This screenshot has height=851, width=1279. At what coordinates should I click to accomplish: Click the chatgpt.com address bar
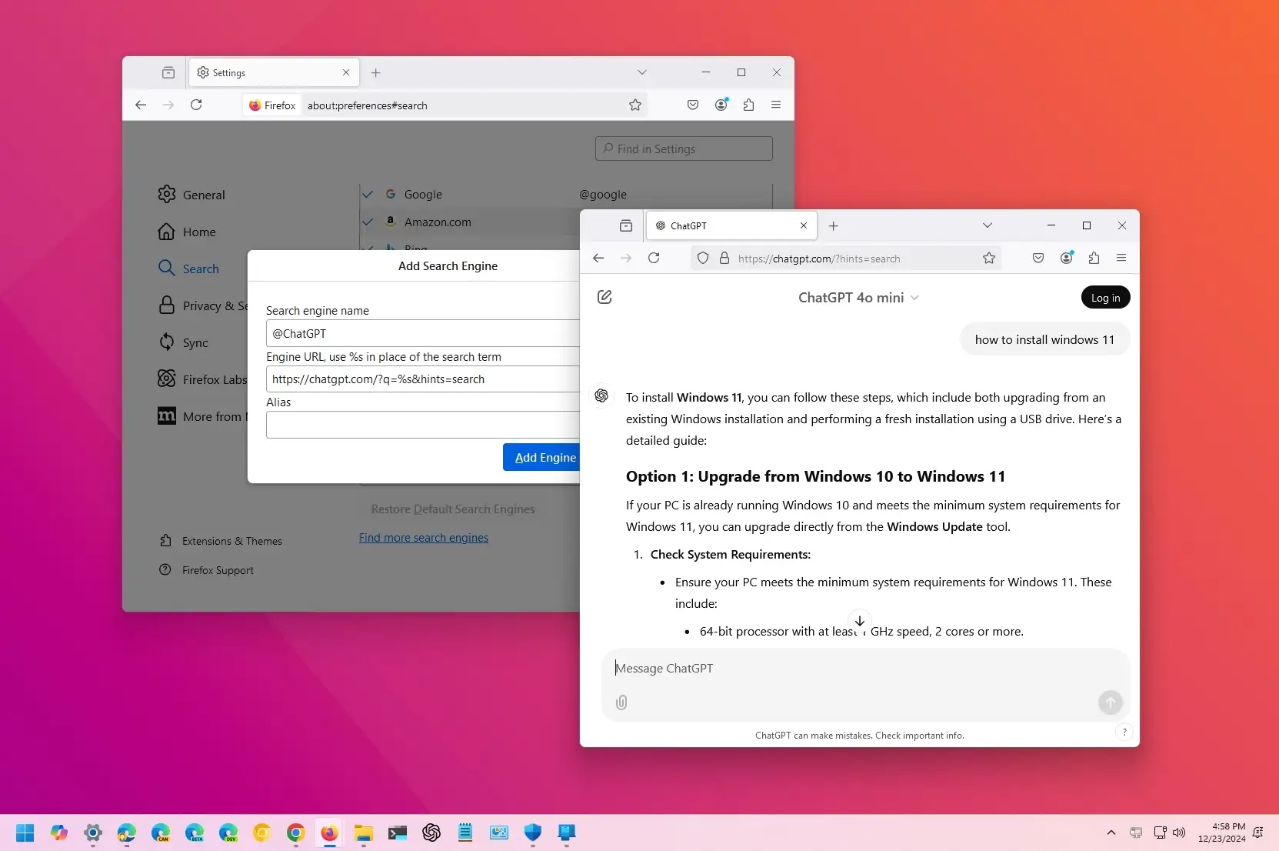(846, 258)
